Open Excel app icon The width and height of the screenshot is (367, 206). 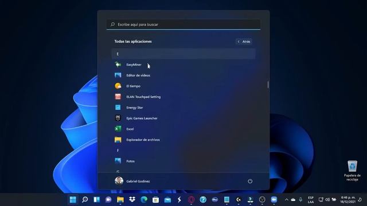[118, 129]
